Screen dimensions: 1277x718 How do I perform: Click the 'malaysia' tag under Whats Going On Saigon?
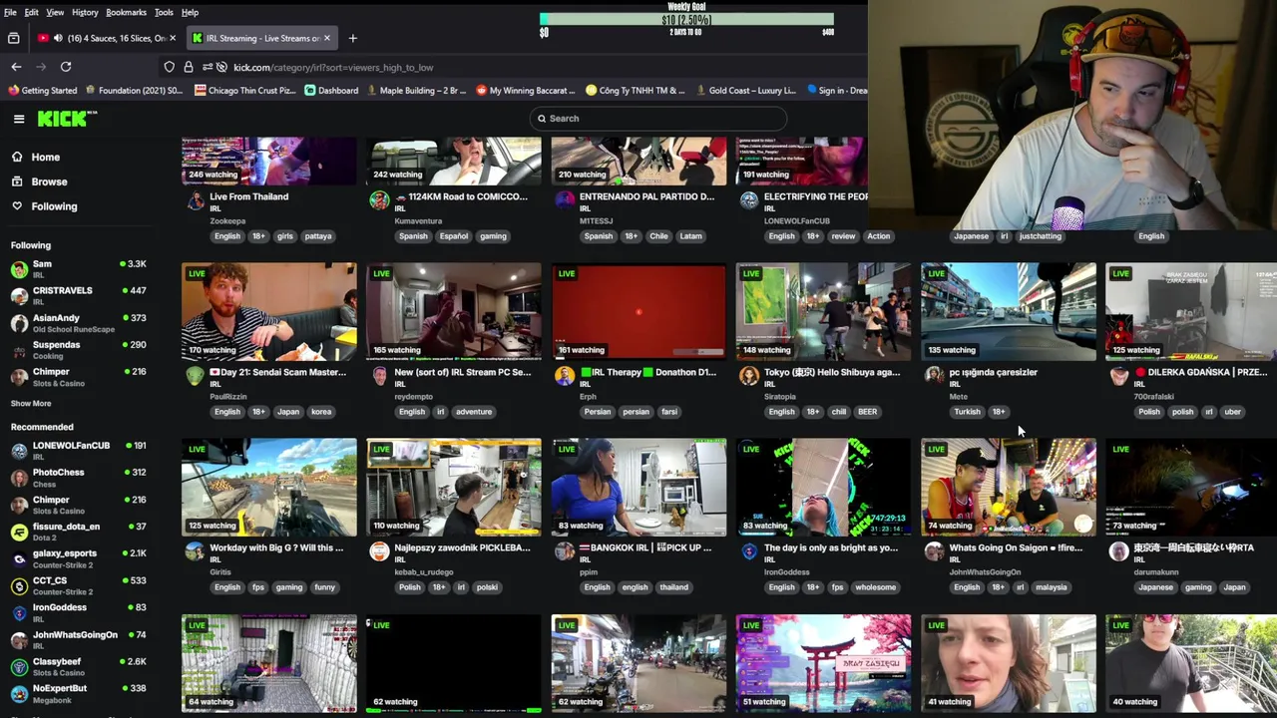[x=1051, y=587]
